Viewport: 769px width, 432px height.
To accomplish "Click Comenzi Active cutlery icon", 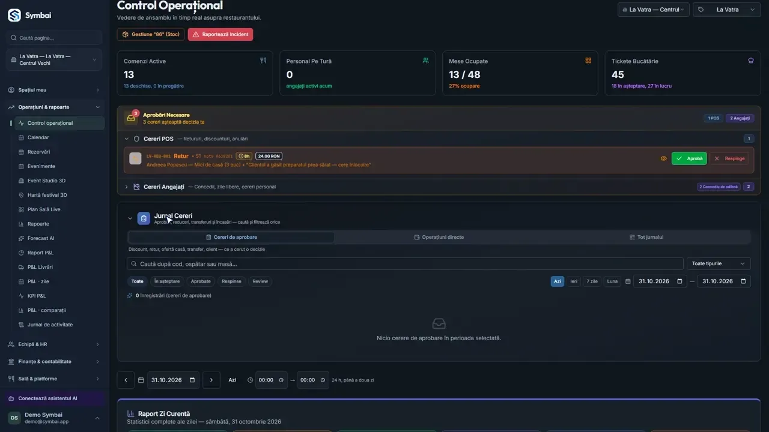I will [x=263, y=61].
